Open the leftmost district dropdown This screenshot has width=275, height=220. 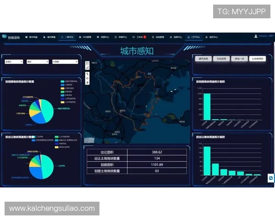click(13, 61)
